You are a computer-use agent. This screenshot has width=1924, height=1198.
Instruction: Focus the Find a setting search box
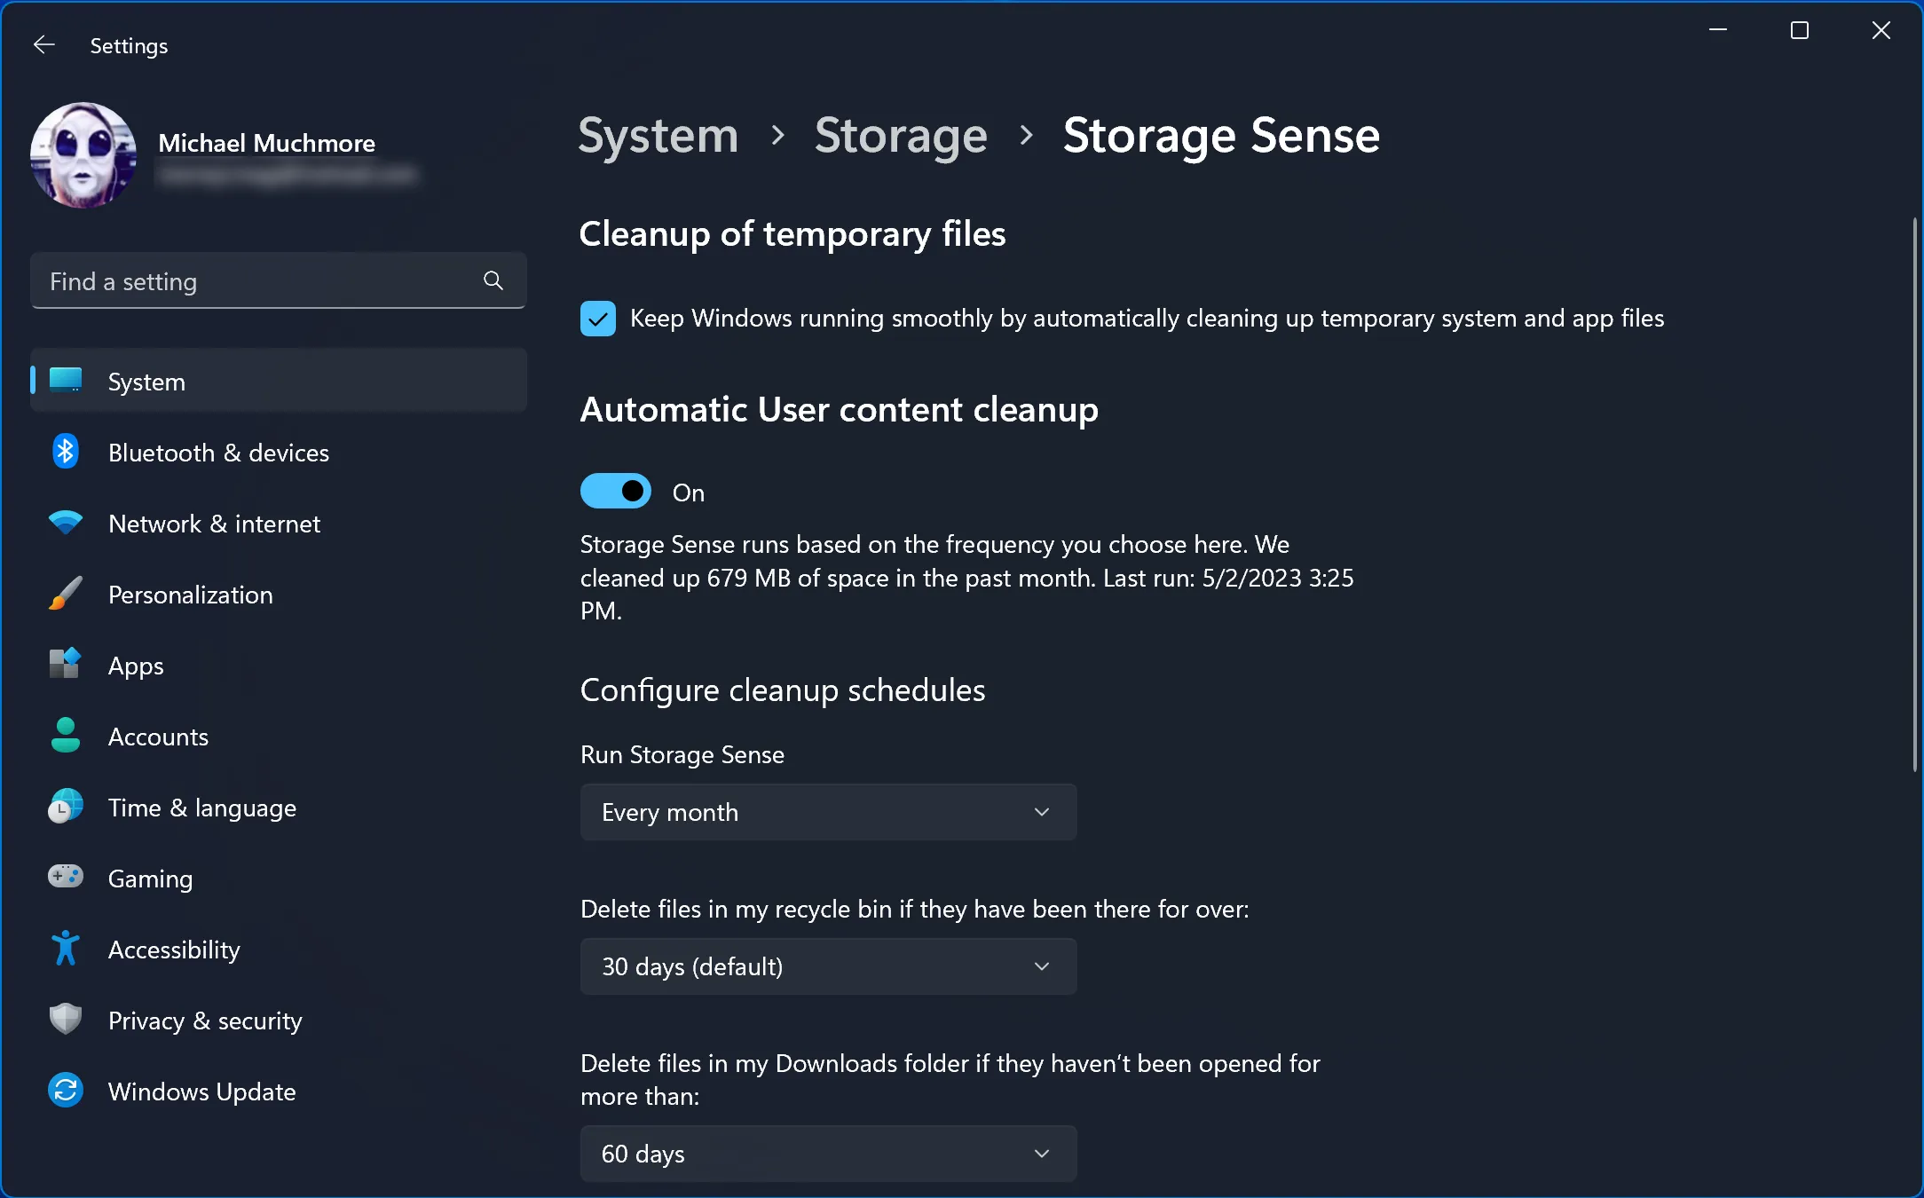tap(279, 281)
